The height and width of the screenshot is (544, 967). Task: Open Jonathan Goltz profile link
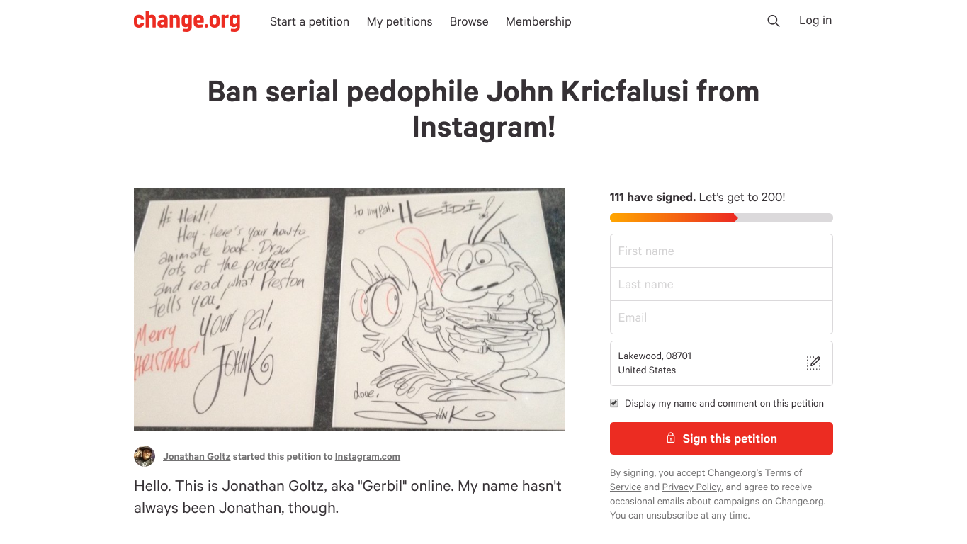pos(196,457)
